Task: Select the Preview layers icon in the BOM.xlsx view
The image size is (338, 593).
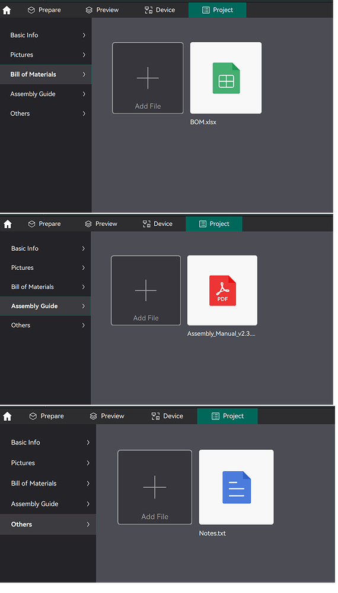Action: (89, 10)
